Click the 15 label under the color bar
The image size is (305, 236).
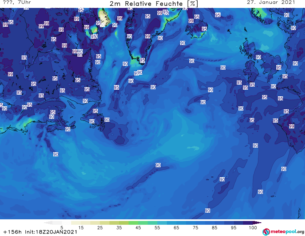81,228
